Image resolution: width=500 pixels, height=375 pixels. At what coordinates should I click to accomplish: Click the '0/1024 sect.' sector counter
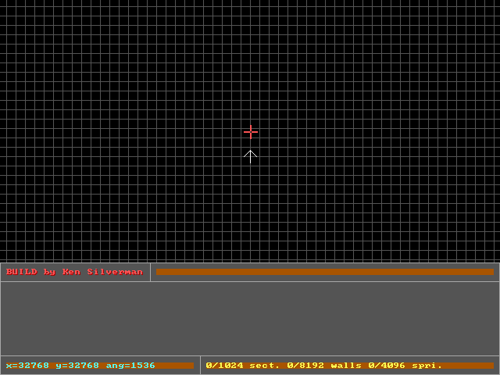pyautogui.click(x=242, y=366)
